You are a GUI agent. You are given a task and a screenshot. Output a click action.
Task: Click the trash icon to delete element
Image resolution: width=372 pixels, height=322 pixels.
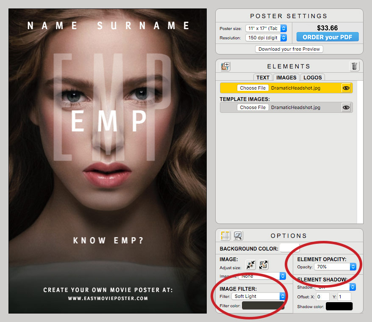[354, 66]
